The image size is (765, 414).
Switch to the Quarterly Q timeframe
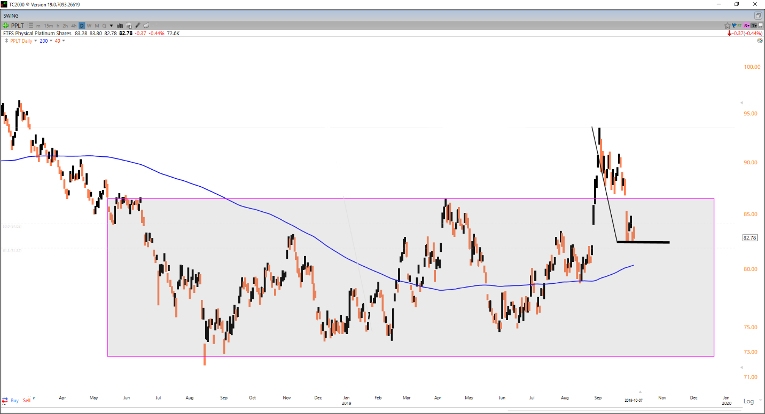click(x=104, y=26)
